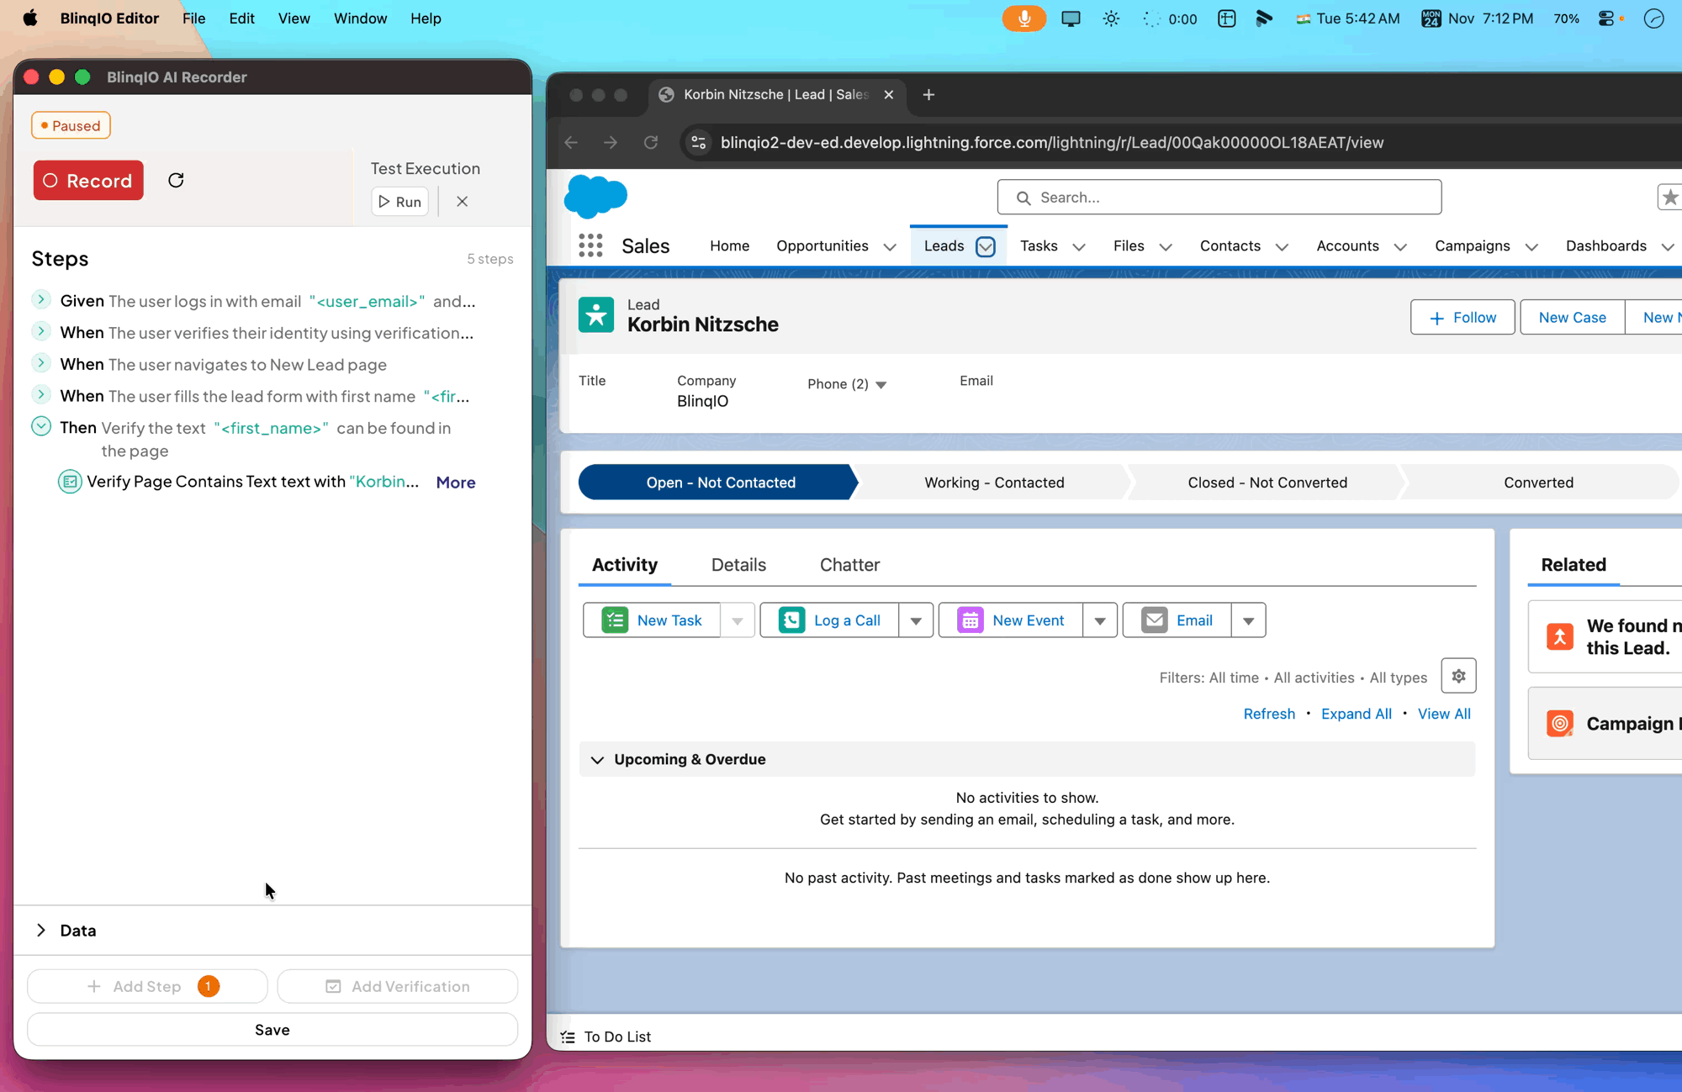The width and height of the screenshot is (1682, 1092).
Task: Click the orange microphone icon in menu bar
Action: (1023, 18)
